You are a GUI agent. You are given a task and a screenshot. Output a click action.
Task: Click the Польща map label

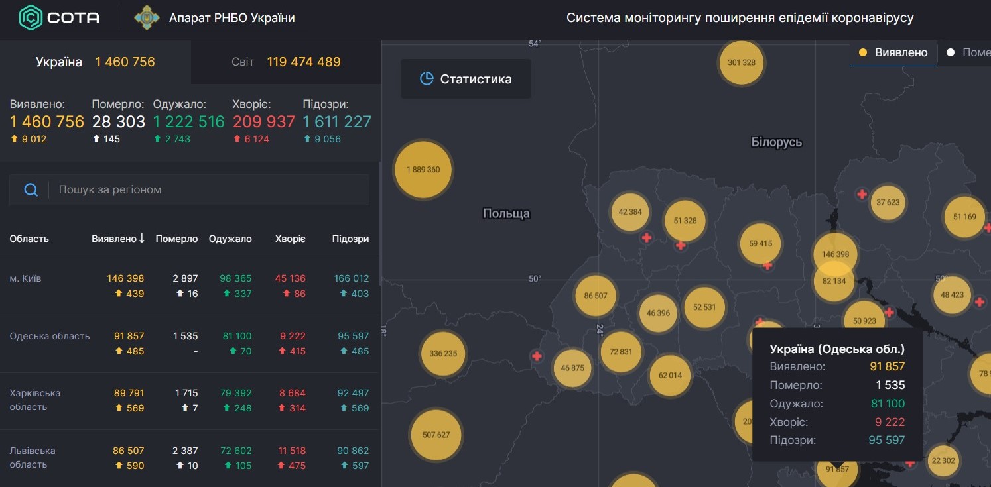(506, 213)
